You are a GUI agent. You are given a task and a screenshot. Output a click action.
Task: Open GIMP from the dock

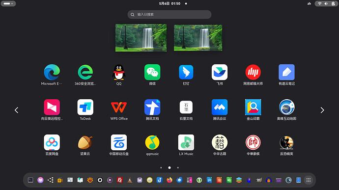259,180
